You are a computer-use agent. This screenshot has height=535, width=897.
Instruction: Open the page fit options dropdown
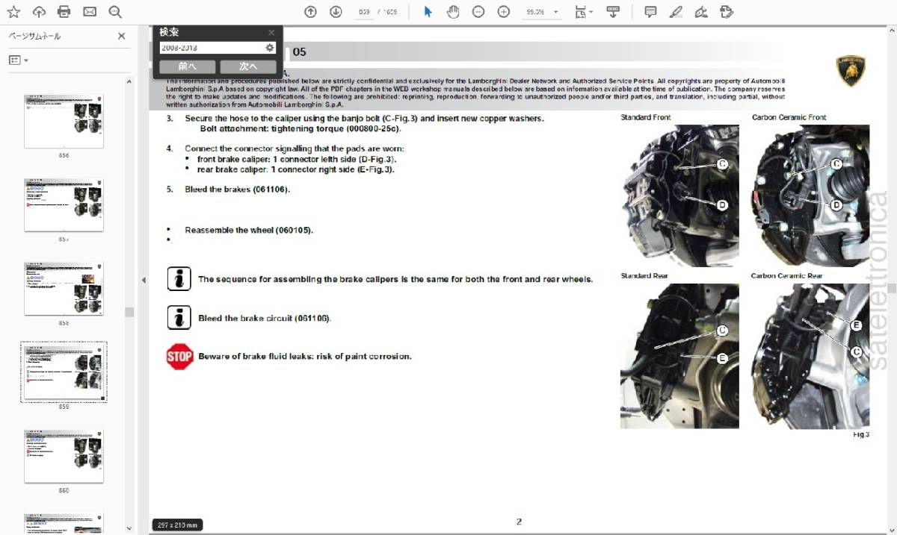point(584,12)
